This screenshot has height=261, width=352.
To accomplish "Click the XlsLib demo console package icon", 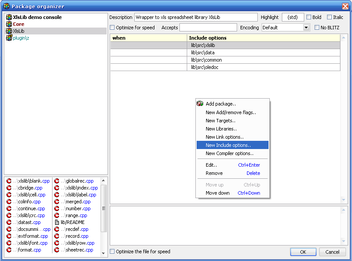I will (x=9, y=17).
